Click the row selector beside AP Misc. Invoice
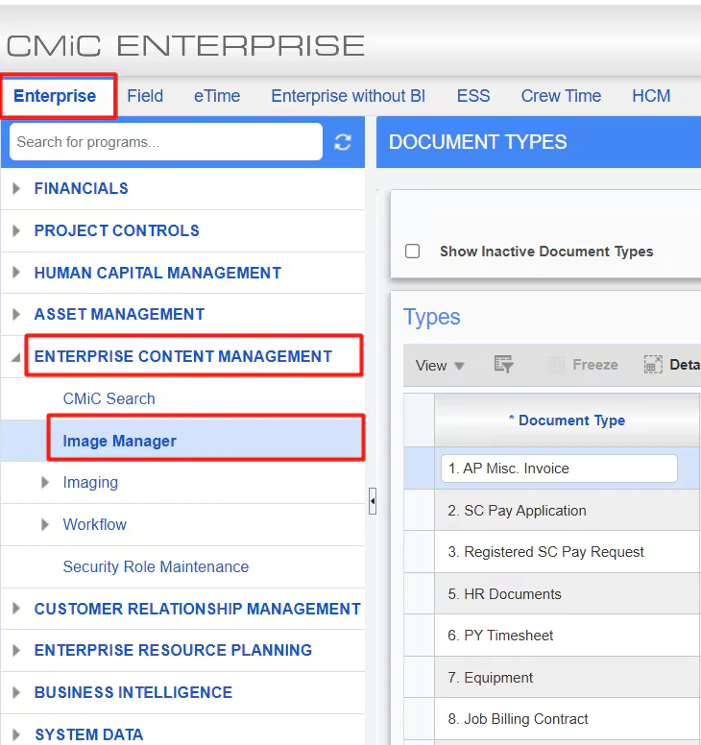 pos(420,469)
